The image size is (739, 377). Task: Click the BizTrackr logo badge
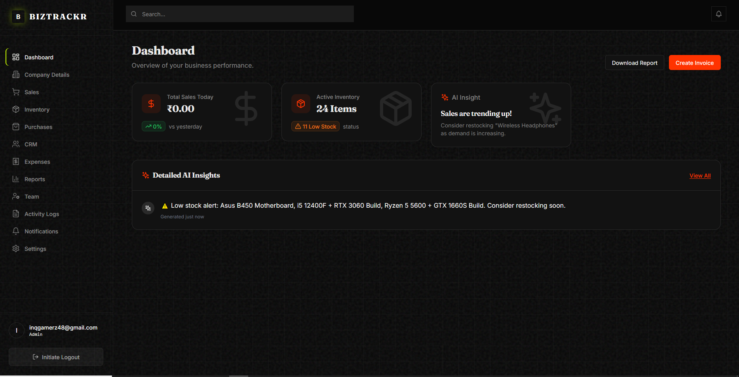pos(18,17)
